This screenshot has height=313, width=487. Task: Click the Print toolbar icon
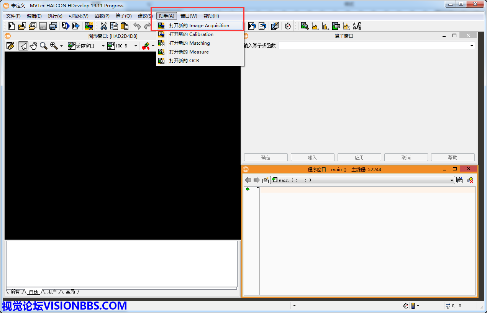53,26
